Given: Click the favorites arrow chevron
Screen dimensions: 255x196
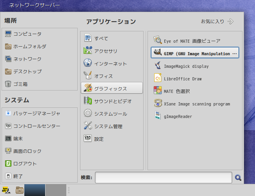Looking at the screenshot, I should (230, 22).
